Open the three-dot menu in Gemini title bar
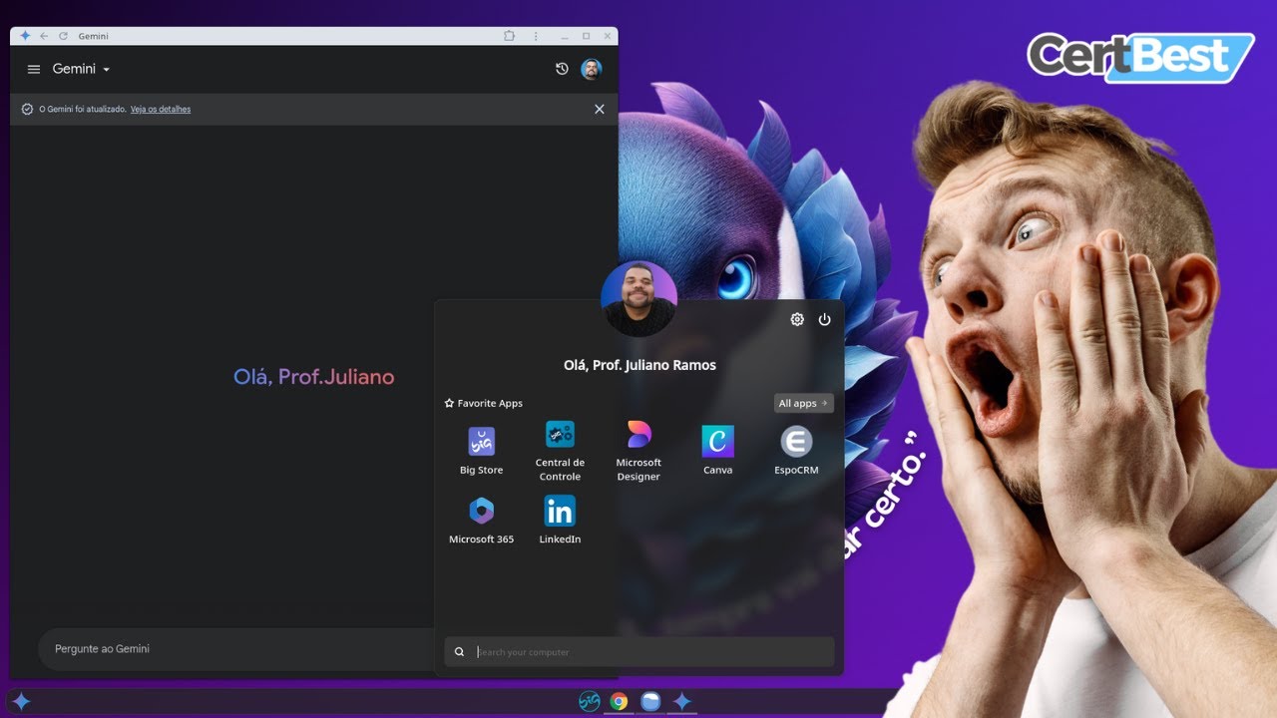 coord(536,36)
